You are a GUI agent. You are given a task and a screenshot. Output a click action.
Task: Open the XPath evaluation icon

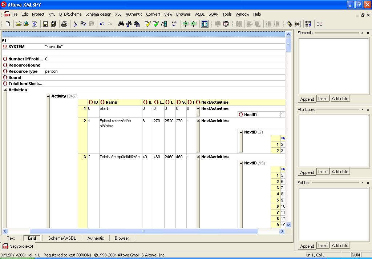pos(308,24)
